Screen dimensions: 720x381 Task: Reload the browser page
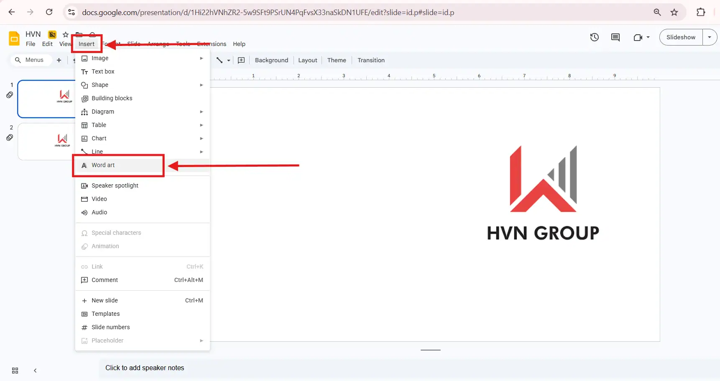(x=49, y=12)
